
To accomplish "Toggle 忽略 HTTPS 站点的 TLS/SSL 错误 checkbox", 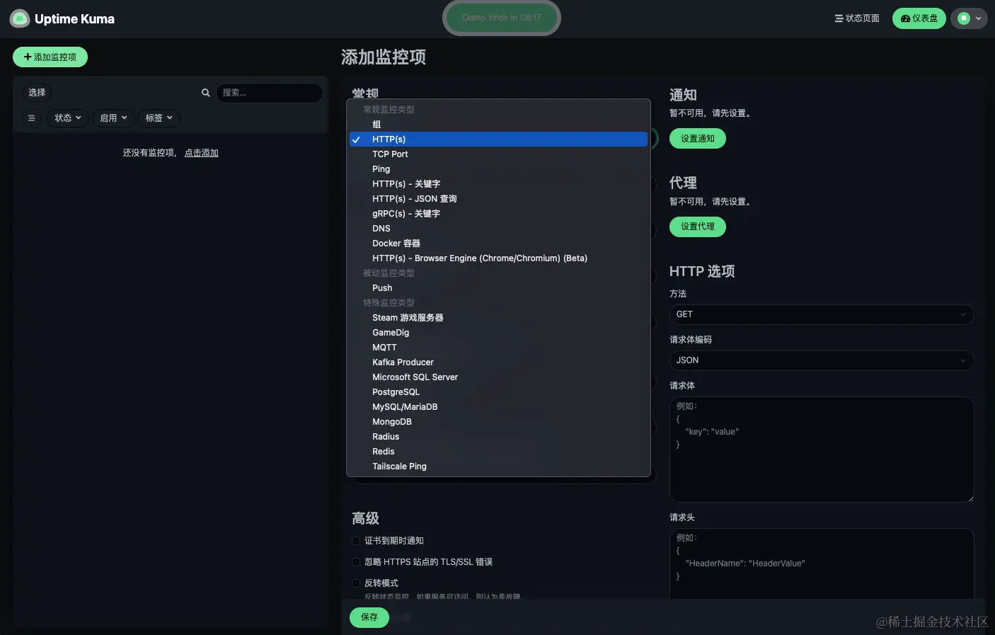I will [356, 562].
